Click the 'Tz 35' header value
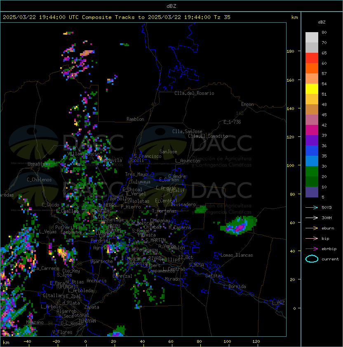Screen dimensions: 343x347 point(222,17)
